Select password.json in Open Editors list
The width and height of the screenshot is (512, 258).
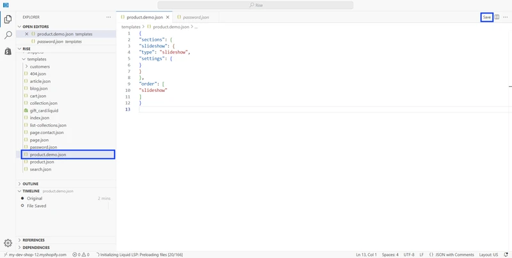(59, 42)
